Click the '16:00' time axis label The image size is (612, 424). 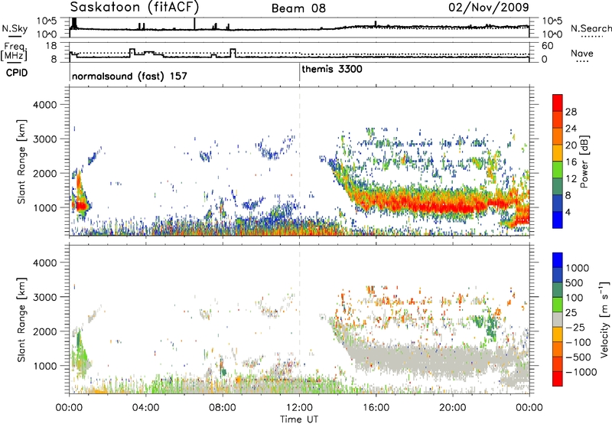(376, 408)
